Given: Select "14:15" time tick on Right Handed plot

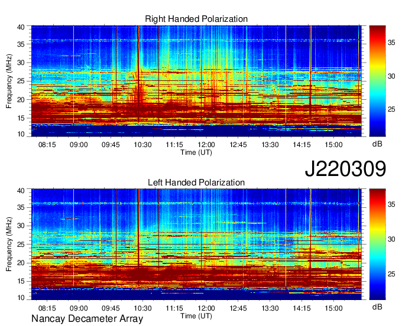Looking at the screenshot, I should tap(301, 145).
